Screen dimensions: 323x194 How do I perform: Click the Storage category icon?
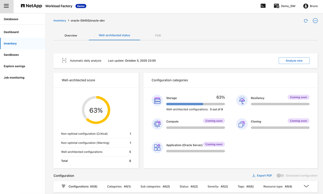[157, 101]
